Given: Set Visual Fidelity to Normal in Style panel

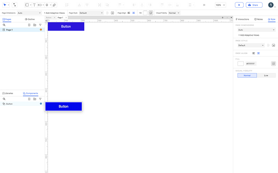Looking at the screenshot, I should (x=247, y=75).
